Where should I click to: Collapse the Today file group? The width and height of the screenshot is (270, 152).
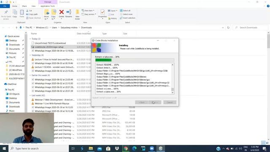tap(30, 39)
